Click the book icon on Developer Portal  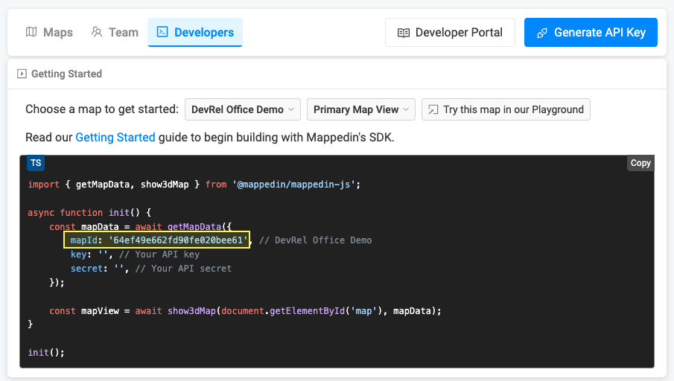(x=404, y=33)
